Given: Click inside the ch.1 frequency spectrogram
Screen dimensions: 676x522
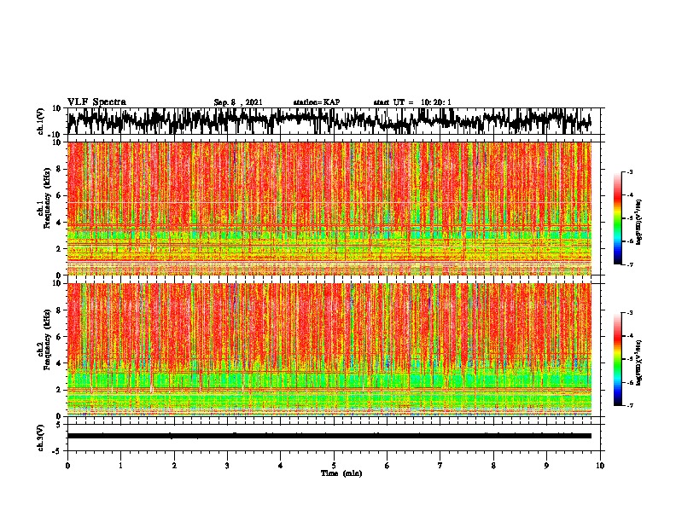Looking at the screenshot, I should pos(329,208).
